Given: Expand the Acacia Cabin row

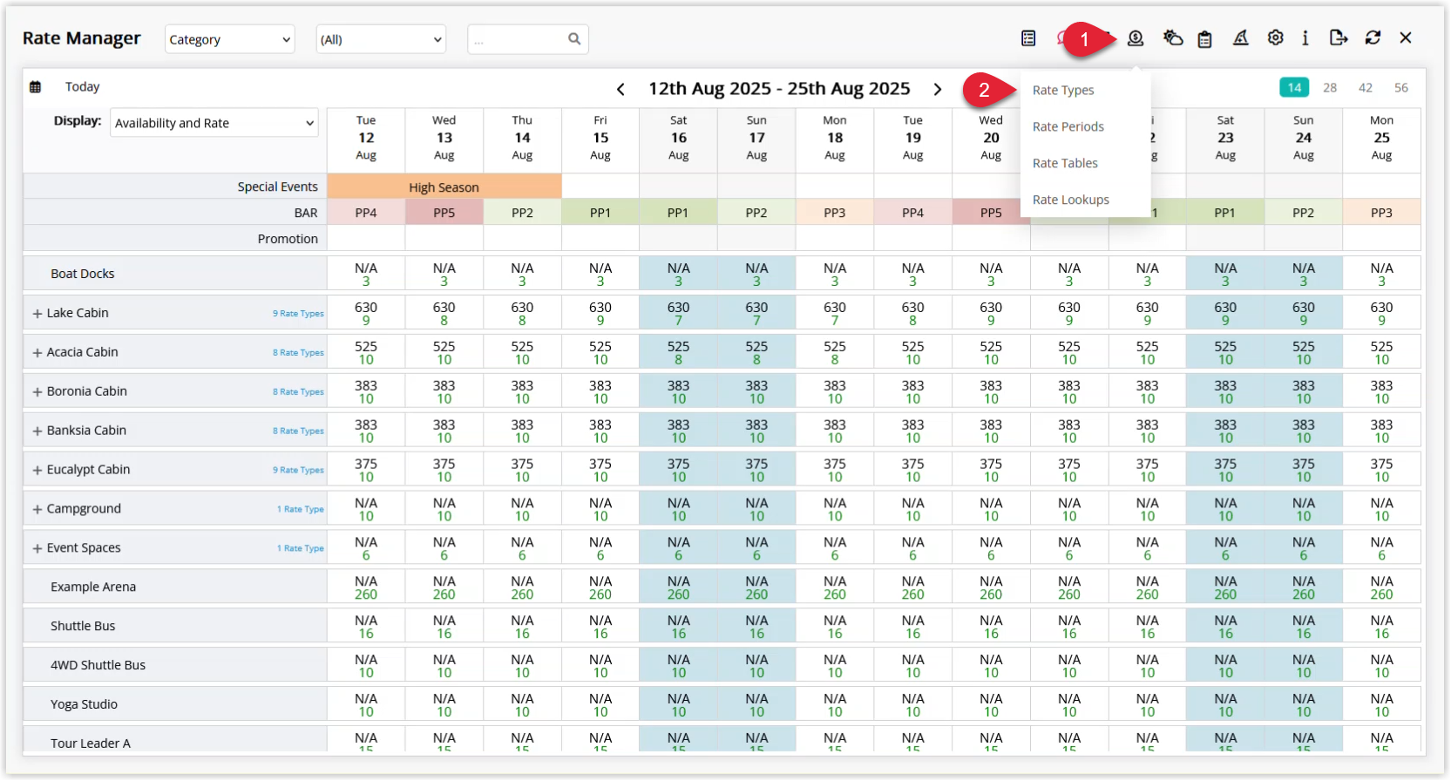Looking at the screenshot, I should pyautogui.click(x=37, y=353).
